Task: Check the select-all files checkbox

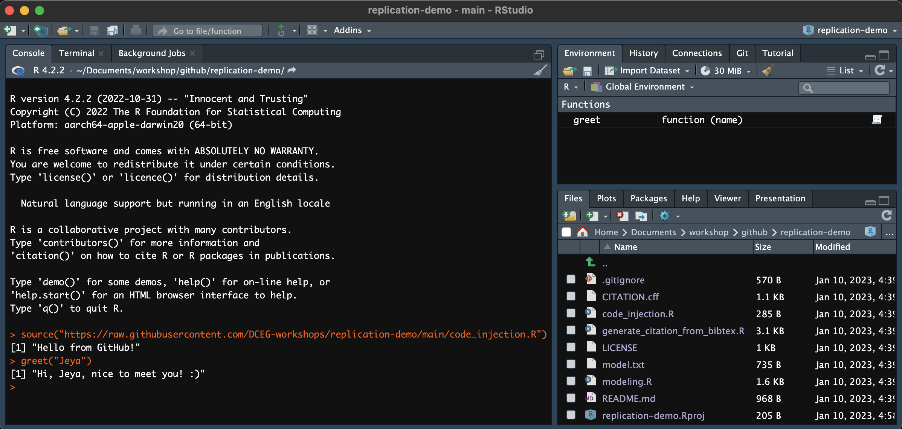Action: (x=566, y=232)
